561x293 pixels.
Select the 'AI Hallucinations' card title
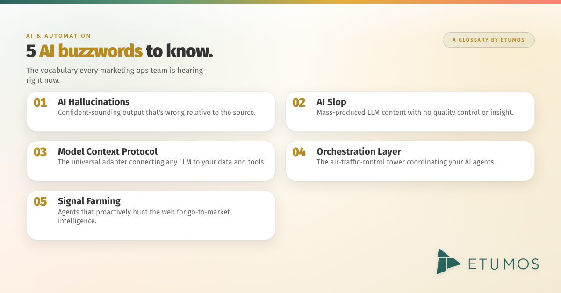[93, 102]
